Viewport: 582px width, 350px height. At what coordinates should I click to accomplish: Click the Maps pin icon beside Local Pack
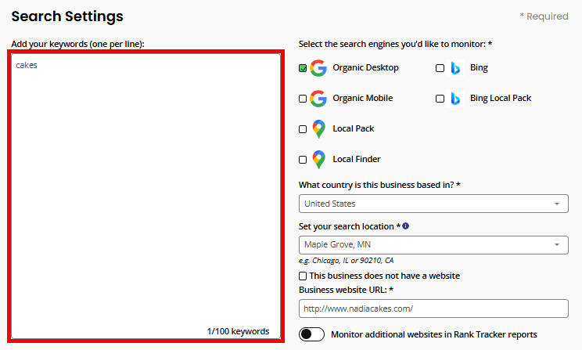(318, 129)
